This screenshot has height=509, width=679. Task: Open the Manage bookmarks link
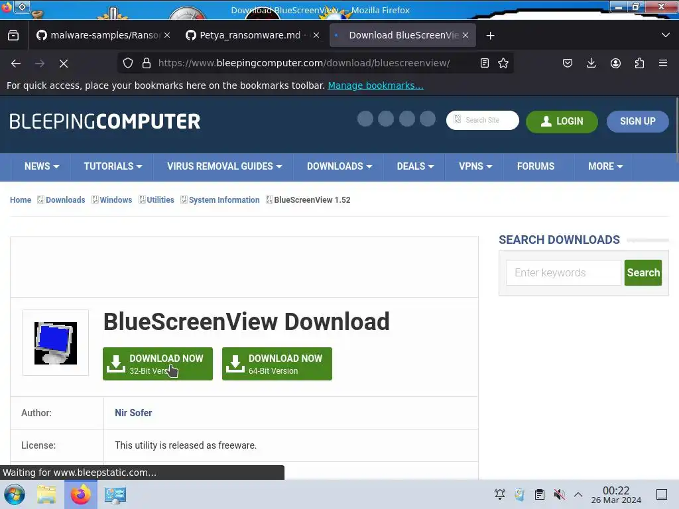(x=375, y=85)
